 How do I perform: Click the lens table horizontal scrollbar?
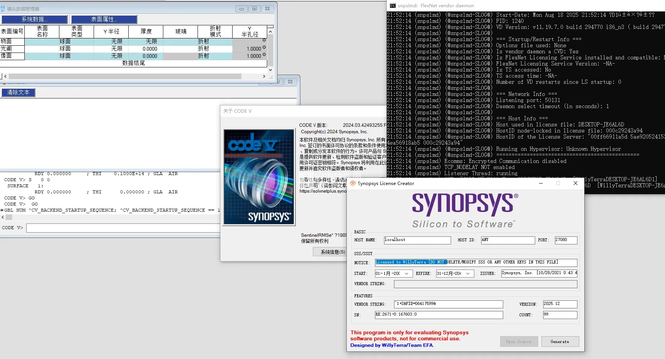[x=125, y=77]
